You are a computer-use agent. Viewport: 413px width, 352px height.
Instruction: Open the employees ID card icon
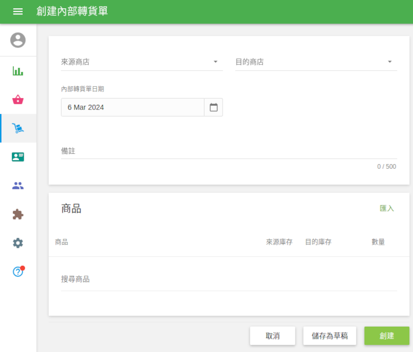coord(18,157)
